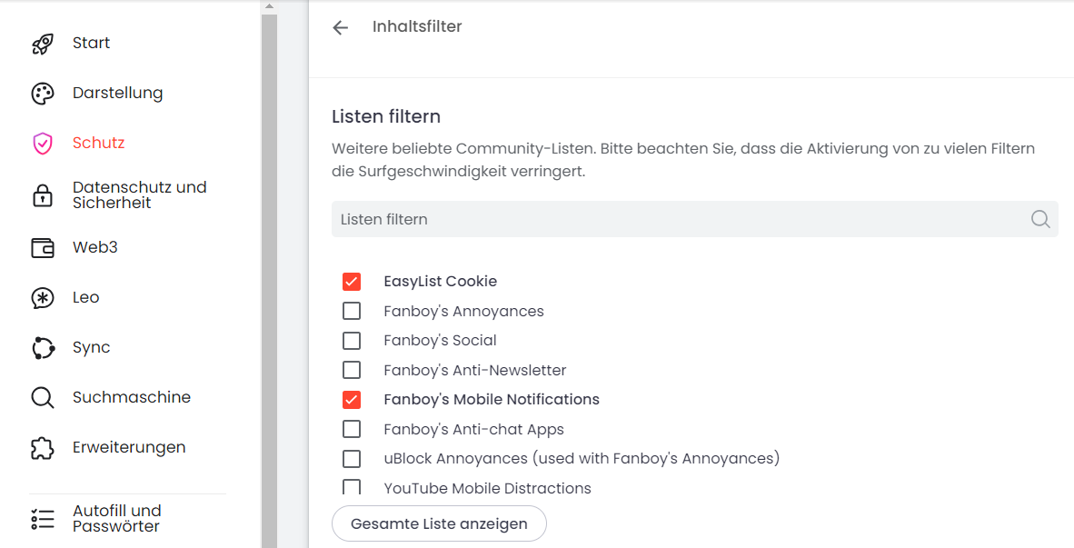Click the shield icon beside Schutz
The width and height of the screenshot is (1074, 548).
pos(43,144)
